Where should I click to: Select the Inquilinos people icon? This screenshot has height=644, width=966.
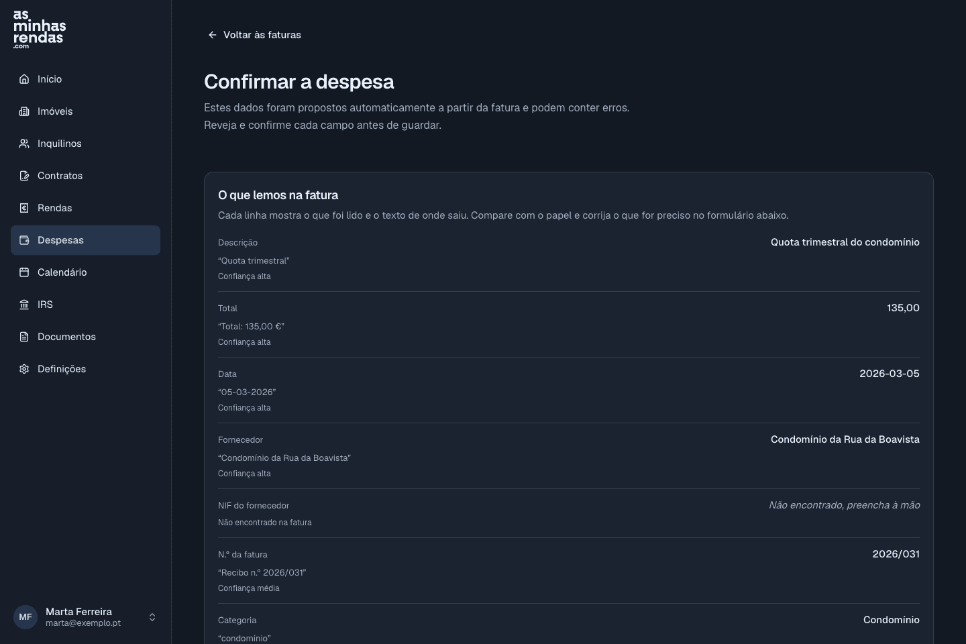click(24, 144)
